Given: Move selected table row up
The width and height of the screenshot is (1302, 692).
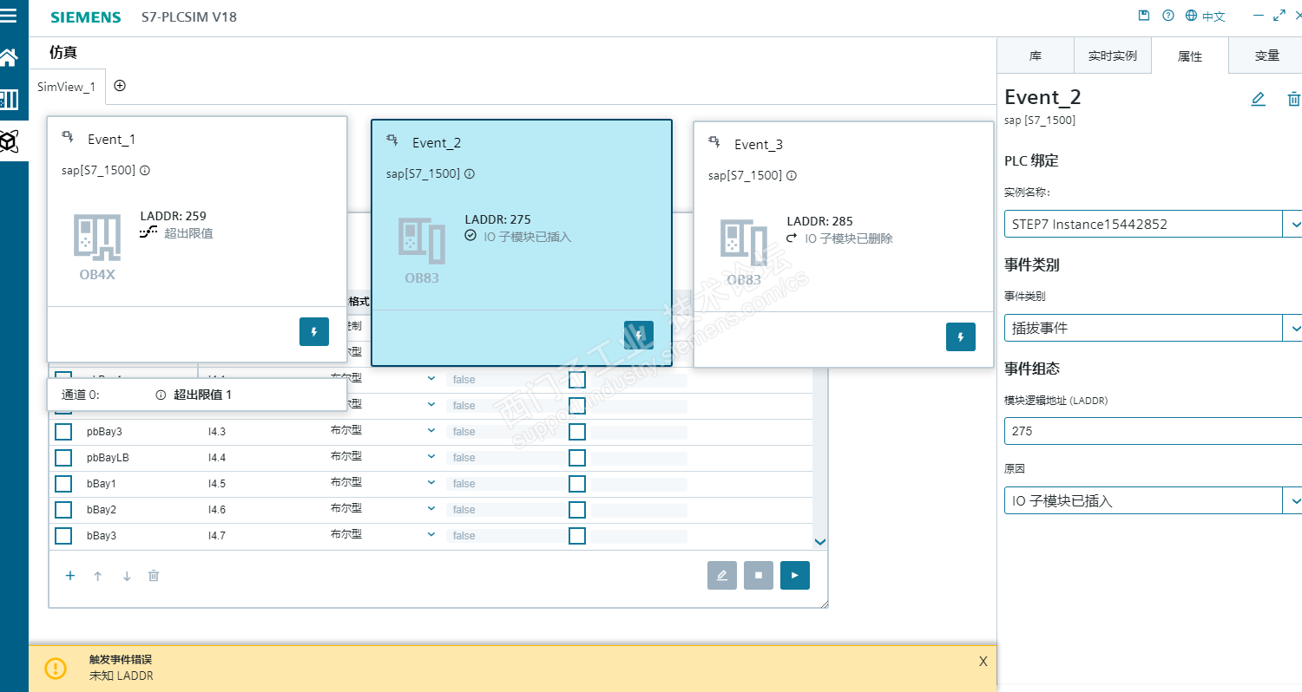Looking at the screenshot, I should [98, 576].
